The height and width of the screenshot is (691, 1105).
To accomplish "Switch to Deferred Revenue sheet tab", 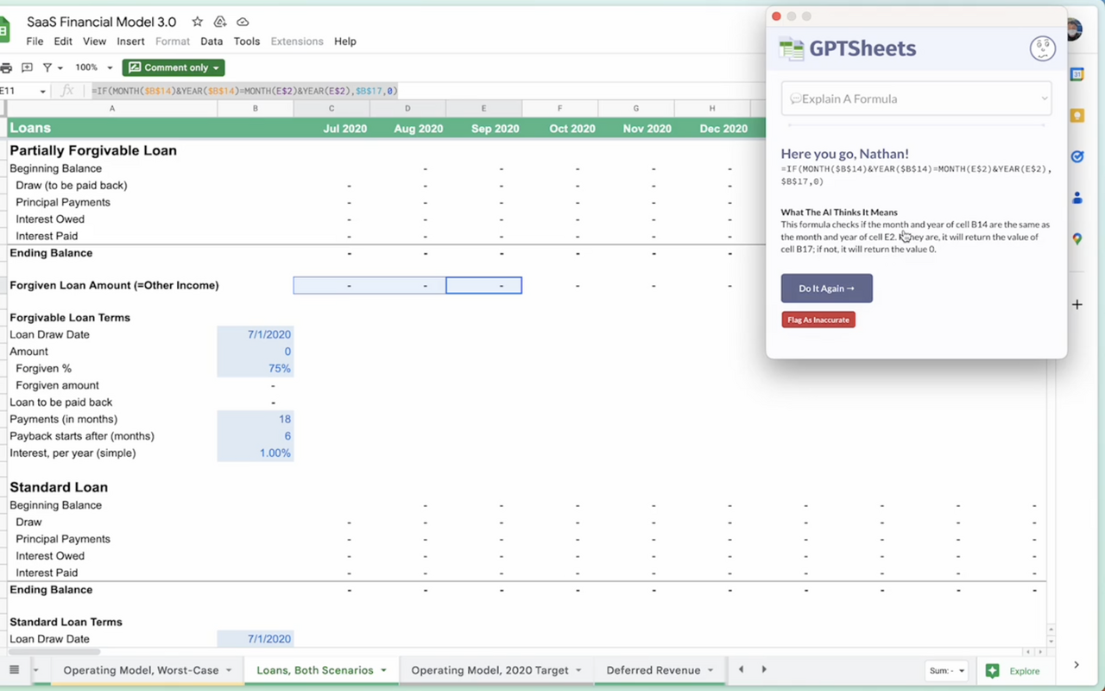I will click(654, 670).
